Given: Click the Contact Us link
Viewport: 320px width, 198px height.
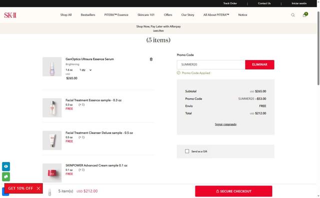Looking at the screenshot, I should [x=264, y=3].
